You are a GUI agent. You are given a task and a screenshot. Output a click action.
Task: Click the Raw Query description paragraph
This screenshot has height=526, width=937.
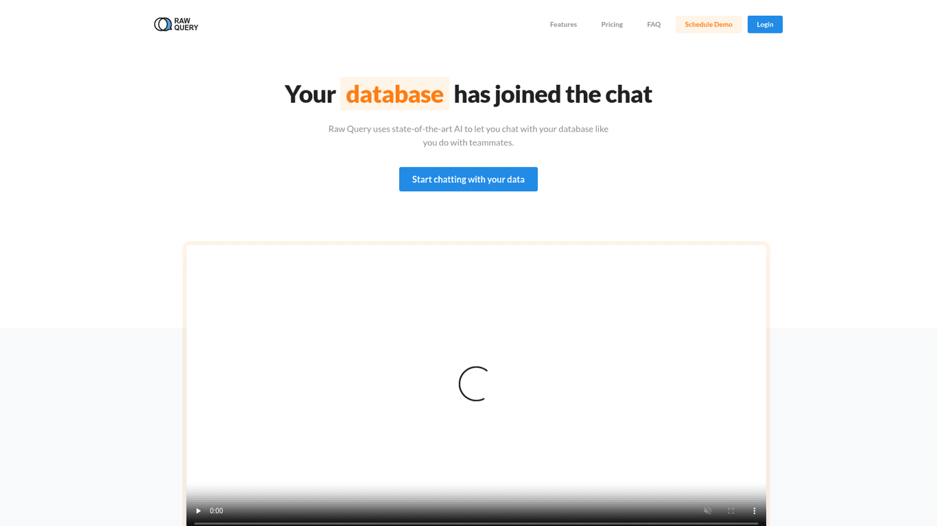[x=468, y=136]
